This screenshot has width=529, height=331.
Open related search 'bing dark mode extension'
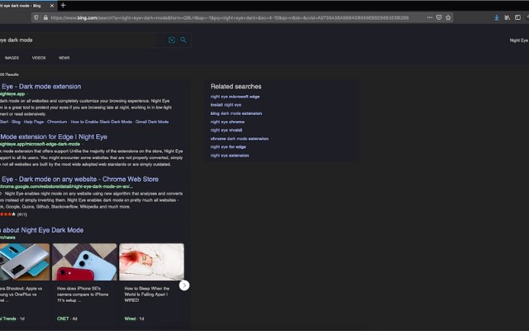tap(236, 113)
